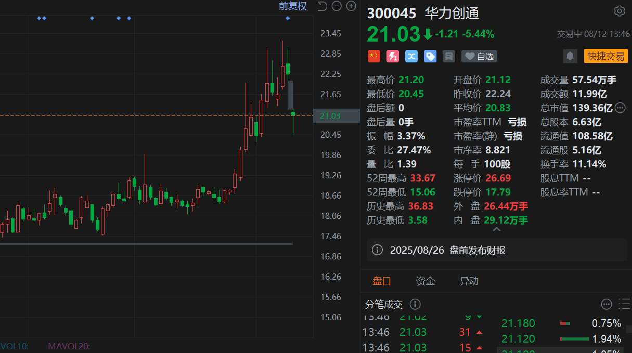Click the 13:46 trade row with volume 31

[422, 332]
